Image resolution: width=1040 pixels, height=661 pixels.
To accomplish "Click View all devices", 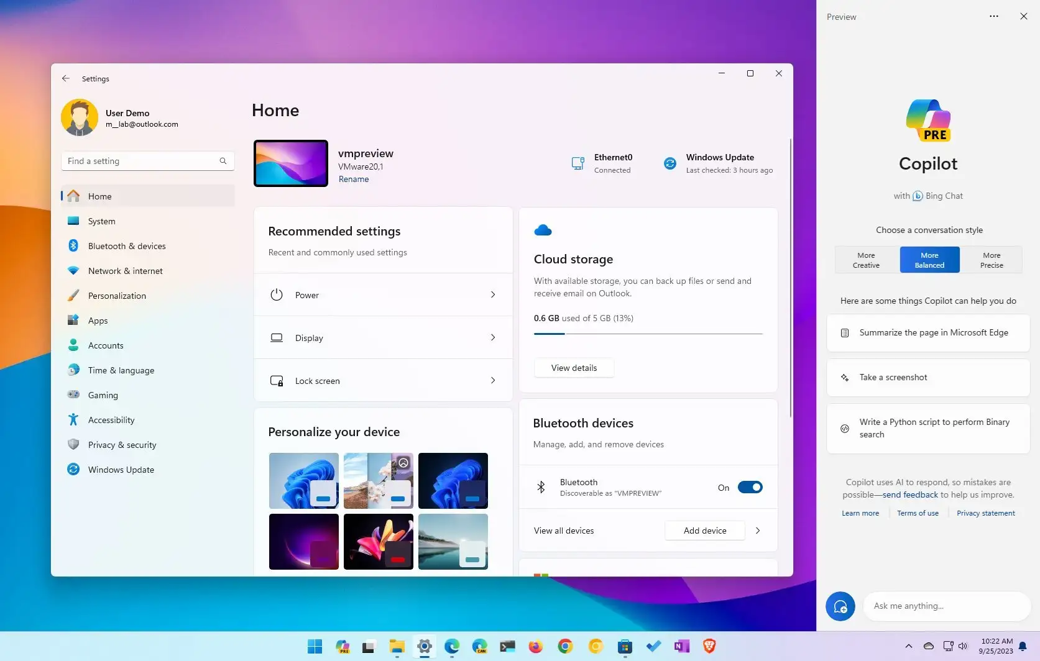I will [564, 531].
